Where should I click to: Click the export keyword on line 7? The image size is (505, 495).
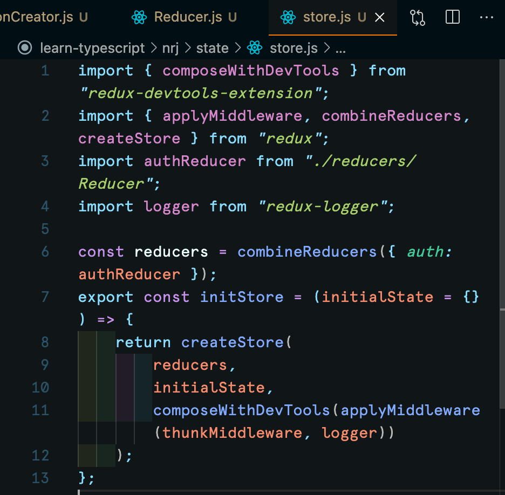(106, 297)
